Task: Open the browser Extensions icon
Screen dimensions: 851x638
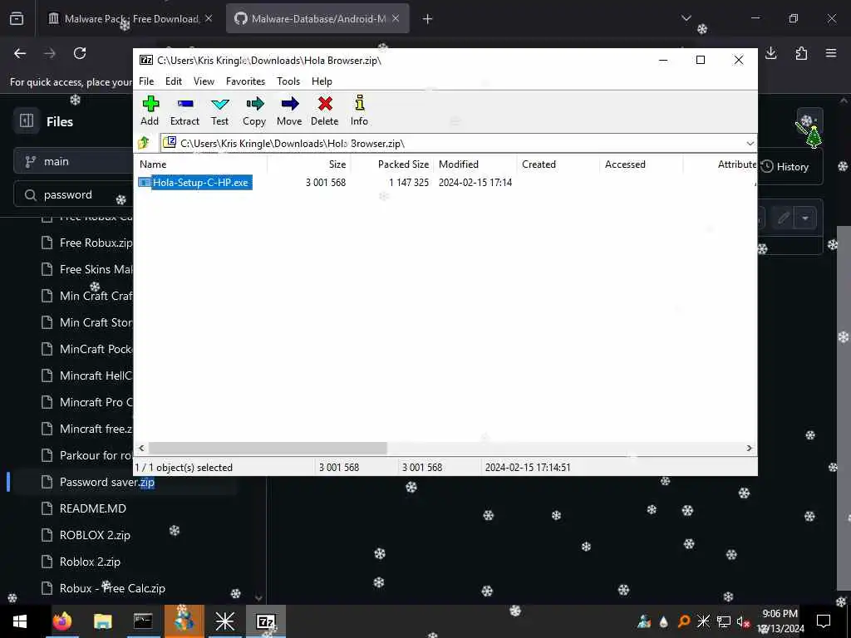Action: click(801, 53)
